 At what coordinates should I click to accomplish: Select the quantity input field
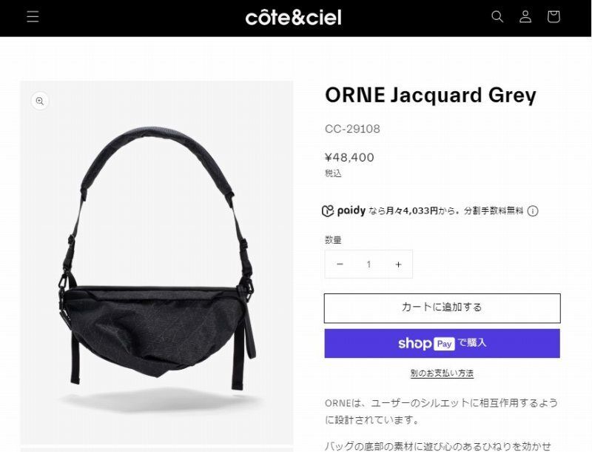click(369, 265)
